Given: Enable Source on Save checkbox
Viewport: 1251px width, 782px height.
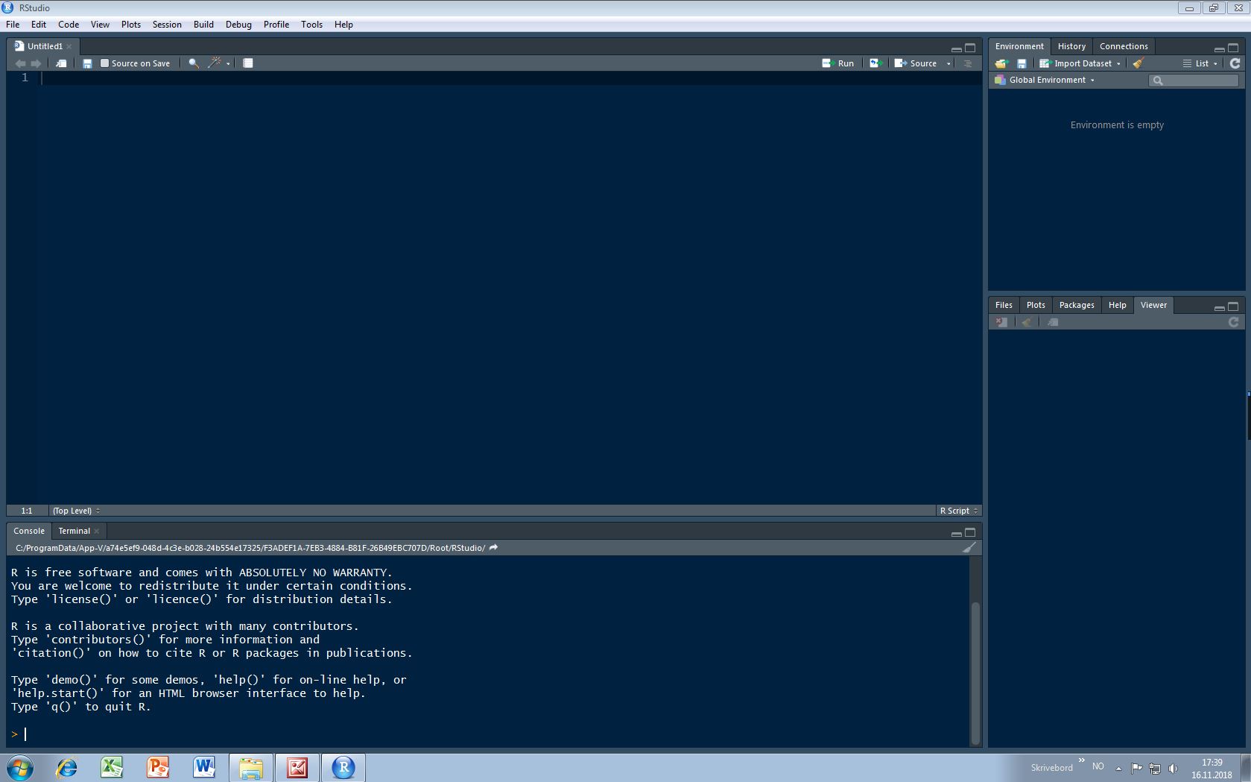Looking at the screenshot, I should tap(105, 63).
